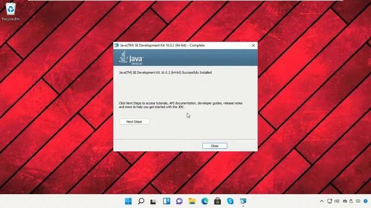Click the Java installer title bar icon
This screenshot has height=208, width=371.
(117, 45)
